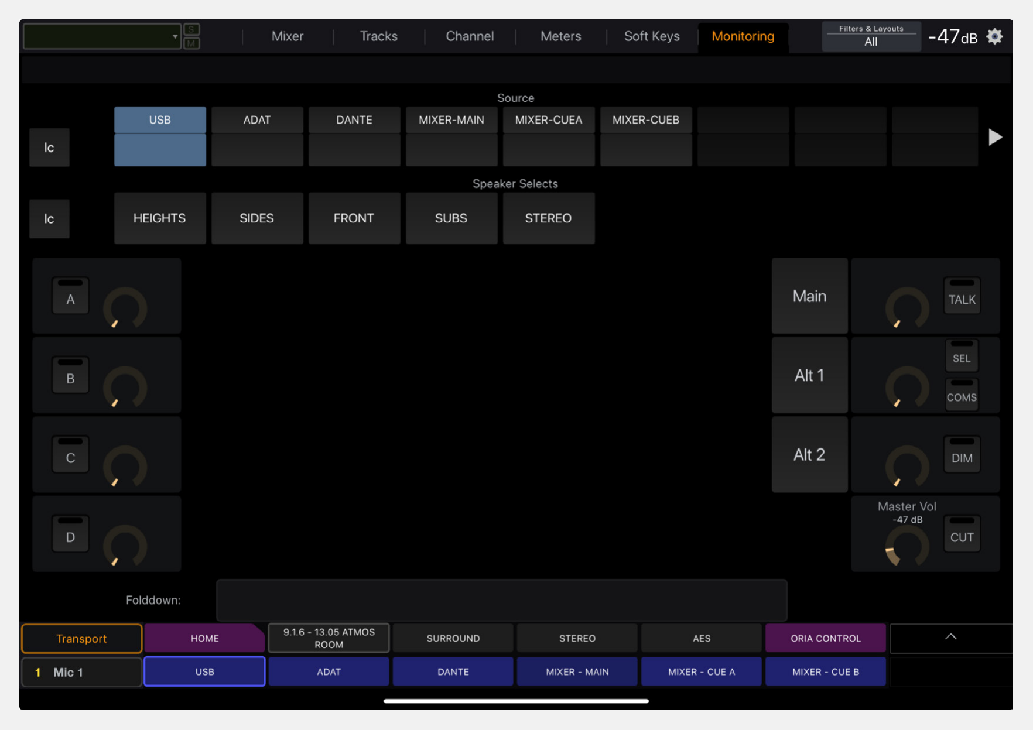The width and height of the screenshot is (1033, 730).
Task: Click the cue D level knob
Action: pyautogui.click(x=125, y=546)
